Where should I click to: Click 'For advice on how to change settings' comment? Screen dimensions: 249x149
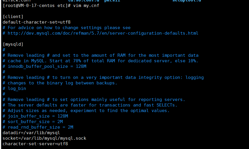pyautogui.click(x=66, y=28)
